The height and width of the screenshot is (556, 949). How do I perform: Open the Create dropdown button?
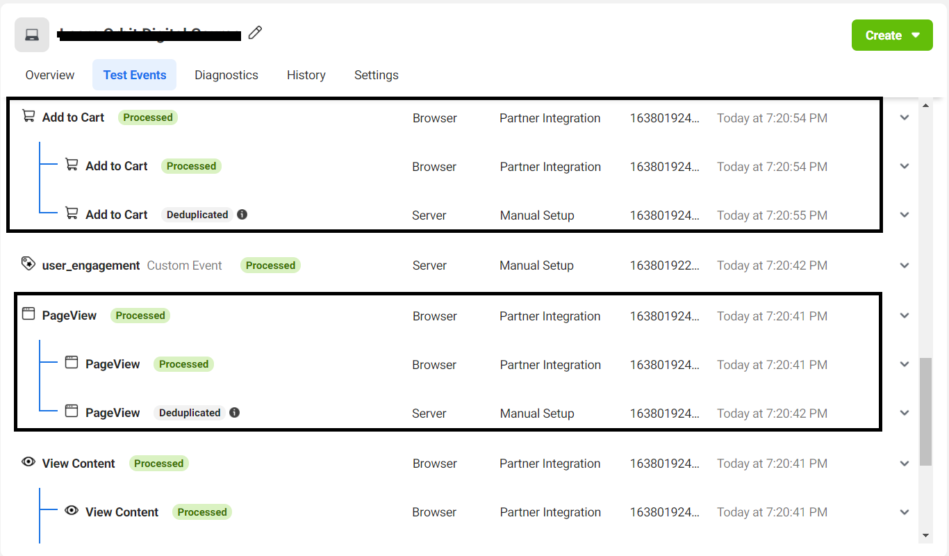coord(892,35)
